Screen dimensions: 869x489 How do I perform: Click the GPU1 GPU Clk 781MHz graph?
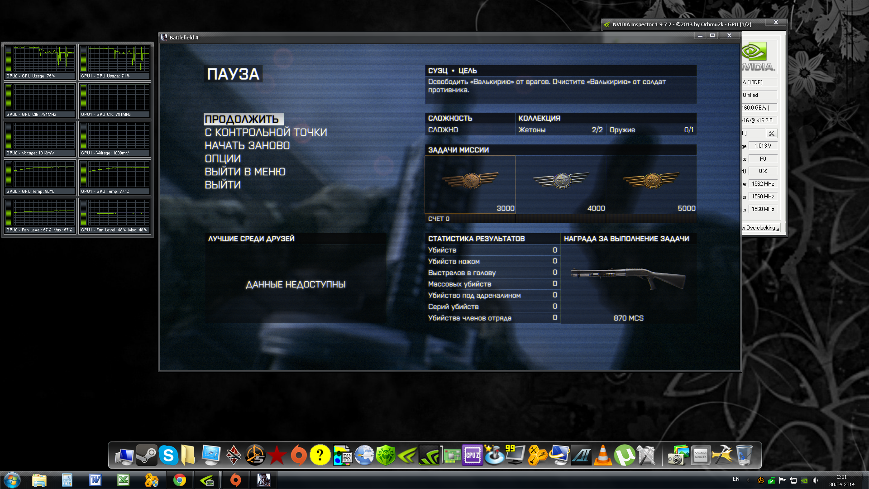[115, 101]
